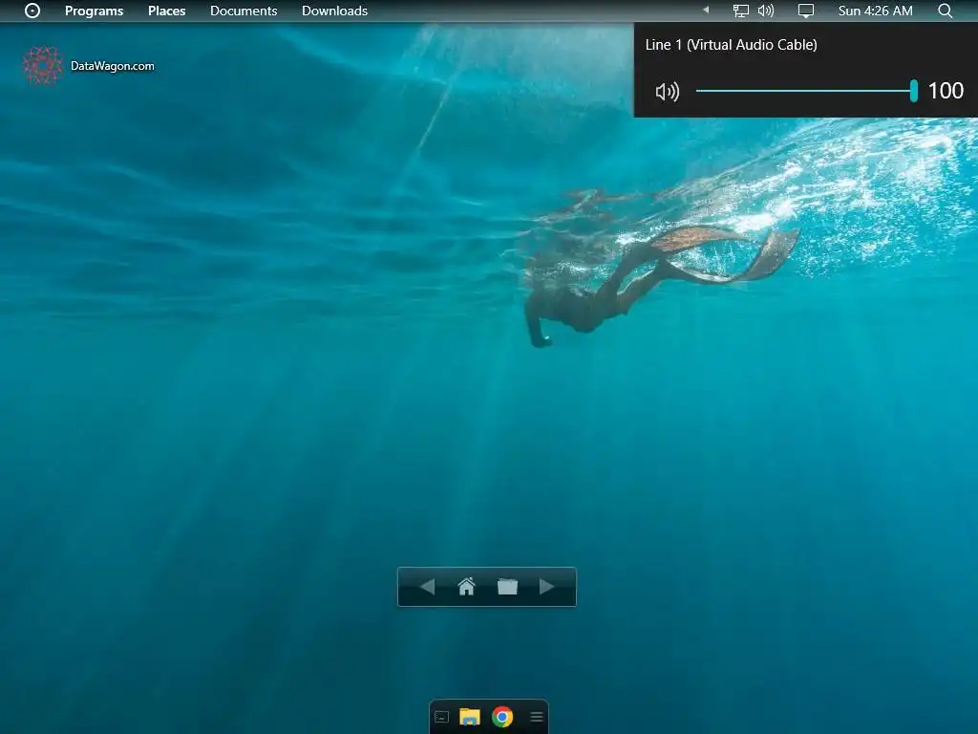The height and width of the screenshot is (734, 978).
Task: Open the Programs menu
Action: coord(95,11)
